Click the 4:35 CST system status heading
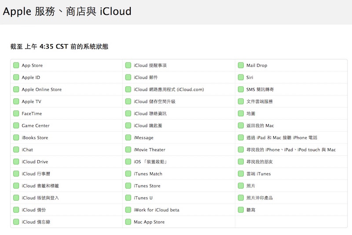352x235 pixels. click(x=59, y=47)
